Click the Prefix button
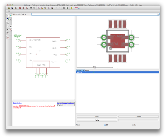Viewport: 166px width, 138px height. tap(97, 120)
